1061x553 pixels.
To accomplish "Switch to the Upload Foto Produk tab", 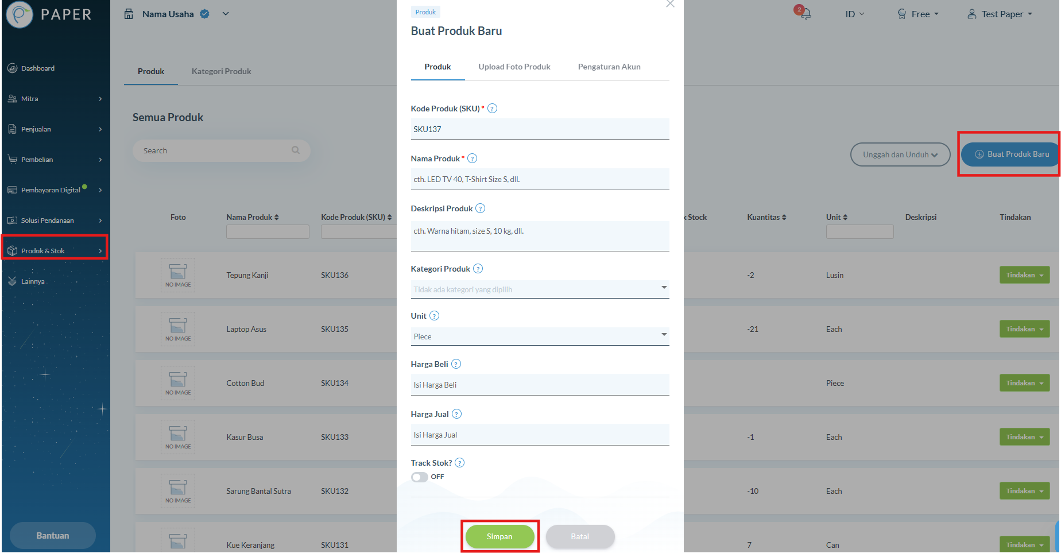I will [514, 67].
